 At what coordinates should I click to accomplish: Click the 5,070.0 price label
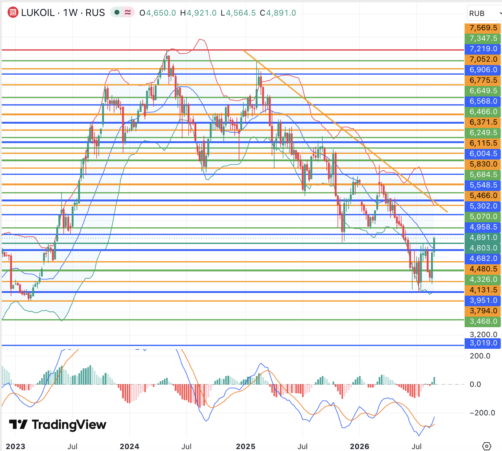click(x=483, y=217)
